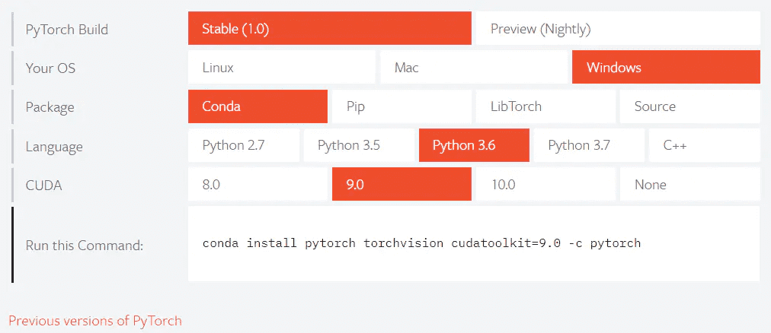Image resolution: width=771 pixels, height=333 pixels.
Task: Select C++ as the language
Action: pos(705,145)
